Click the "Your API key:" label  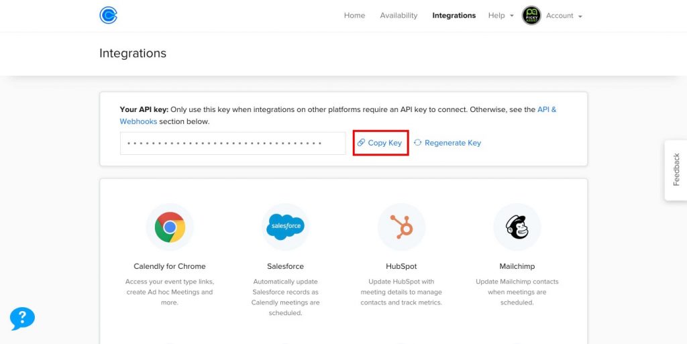click(x=144, y=109)
